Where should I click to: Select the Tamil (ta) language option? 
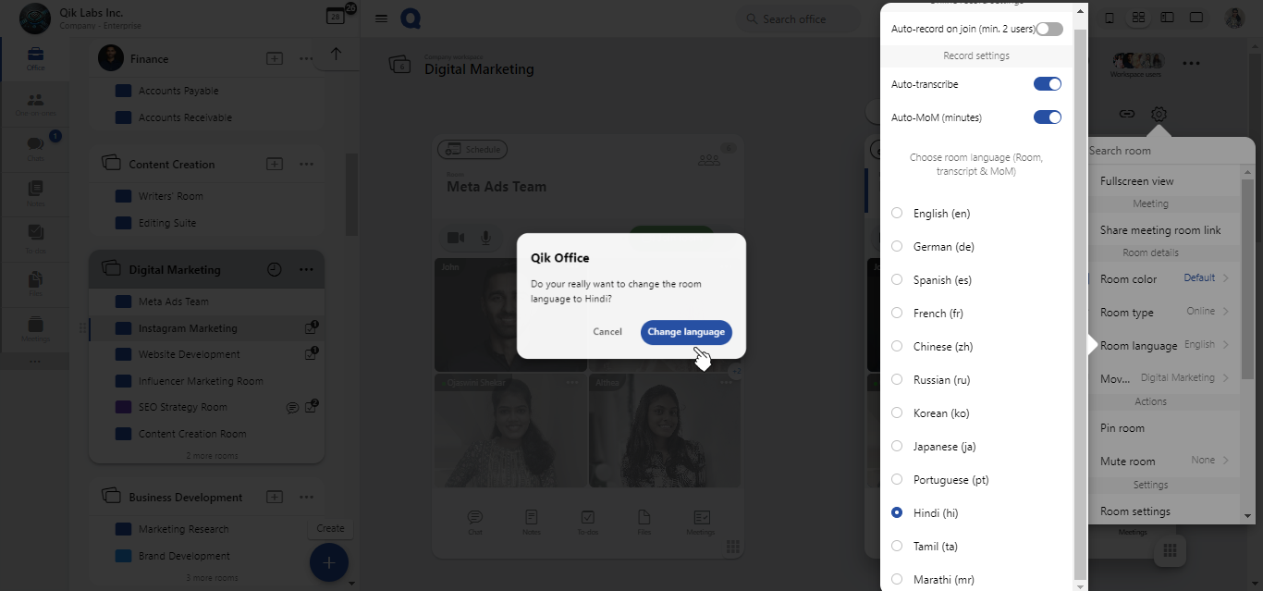tap(897, 547)
